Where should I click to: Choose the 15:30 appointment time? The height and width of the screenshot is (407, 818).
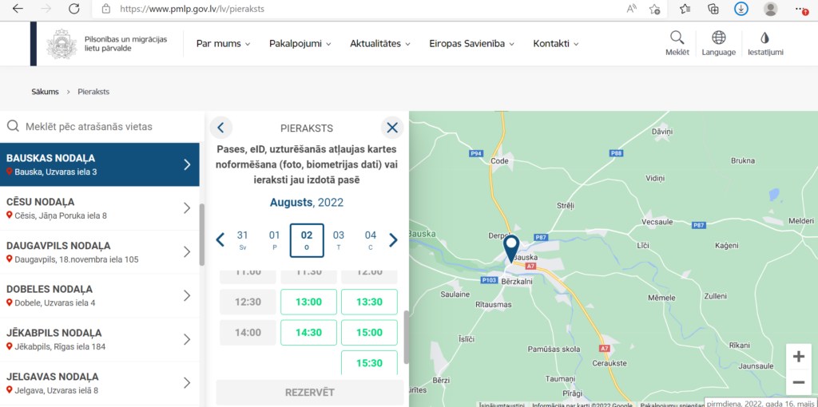coord(369,362)
